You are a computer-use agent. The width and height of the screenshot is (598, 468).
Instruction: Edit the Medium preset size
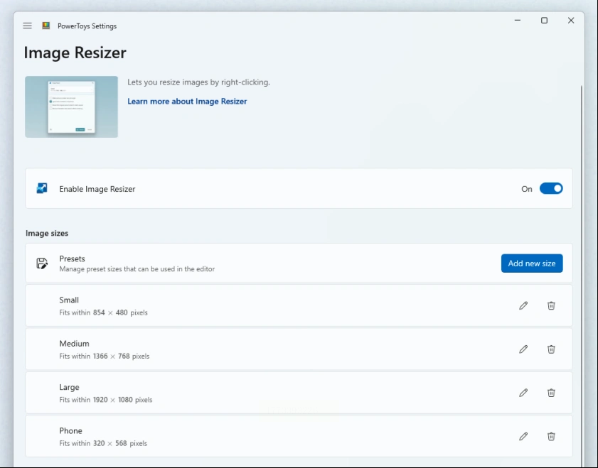click(x=523, y=349)
